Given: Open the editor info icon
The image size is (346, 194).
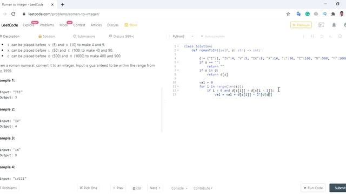Looking at the screenshot, I should pos(304,36).
